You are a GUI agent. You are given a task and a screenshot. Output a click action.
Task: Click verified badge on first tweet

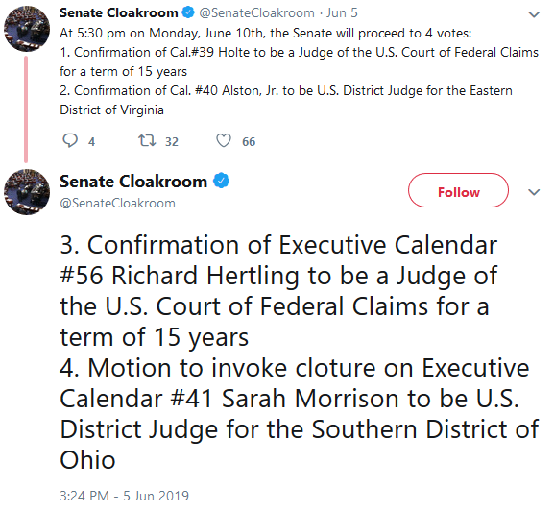(x=188, y=12)
